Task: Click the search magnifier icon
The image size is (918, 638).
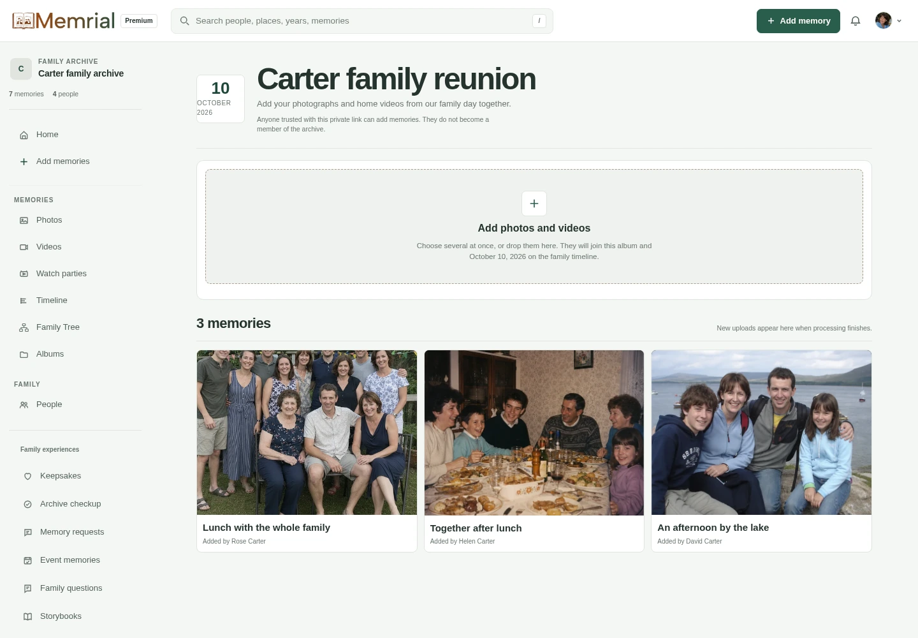Action: pyautogui.click(x=185, y=21)
